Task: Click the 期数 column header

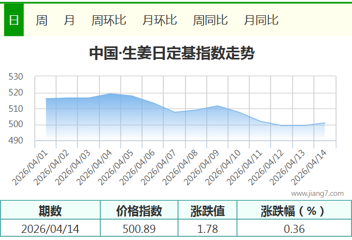Action: point(50,211)
